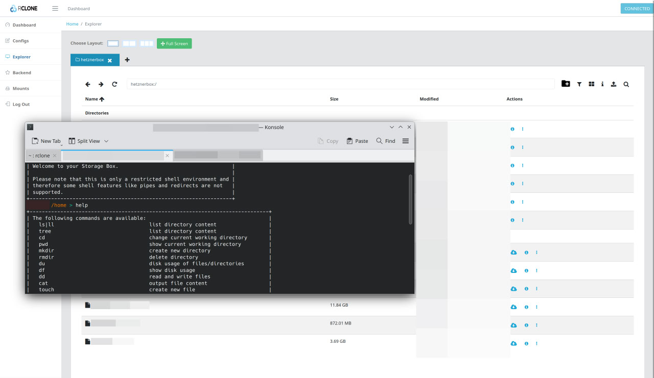The width and height of the screenshot is (654, 378).
Task: Click the Konsole terminal scrollbar
Action: click(x=410, y=199)
